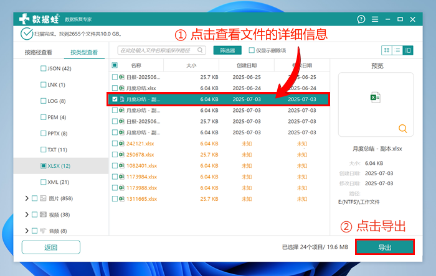436x276 pixels.
Task: Toggle the PEM (4) checkbox
Action: click(43, 117)
